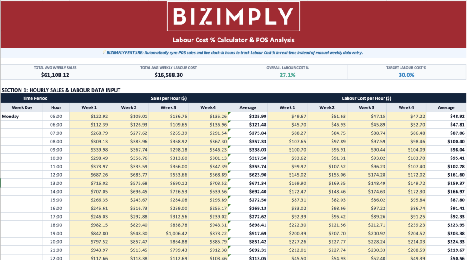
Task: Select the 13:00 hour cell
Action: point(56,183)
